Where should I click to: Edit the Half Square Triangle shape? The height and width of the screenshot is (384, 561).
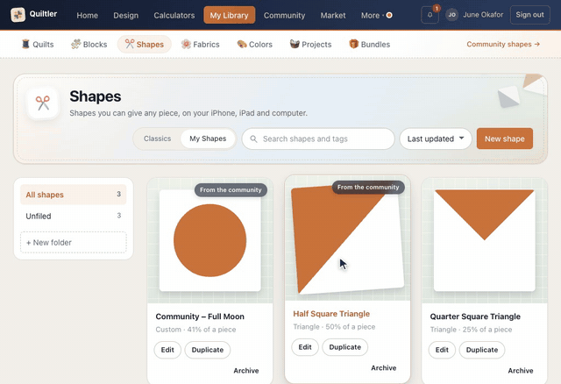pyautogui.click(x=305, y=347)
